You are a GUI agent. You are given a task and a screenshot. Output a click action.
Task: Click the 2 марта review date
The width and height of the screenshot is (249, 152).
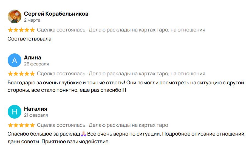(32, 20)
